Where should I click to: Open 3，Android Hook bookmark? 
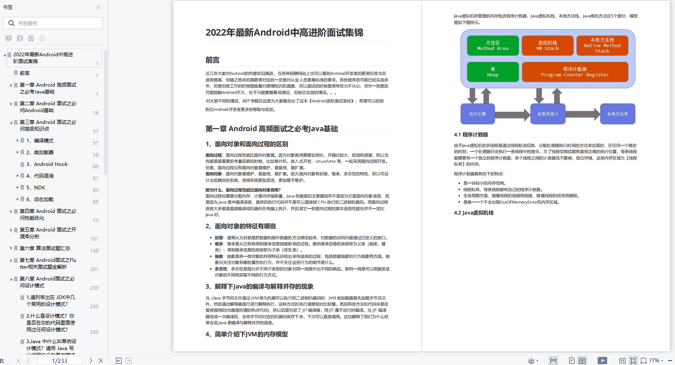[x=47, y=164]
